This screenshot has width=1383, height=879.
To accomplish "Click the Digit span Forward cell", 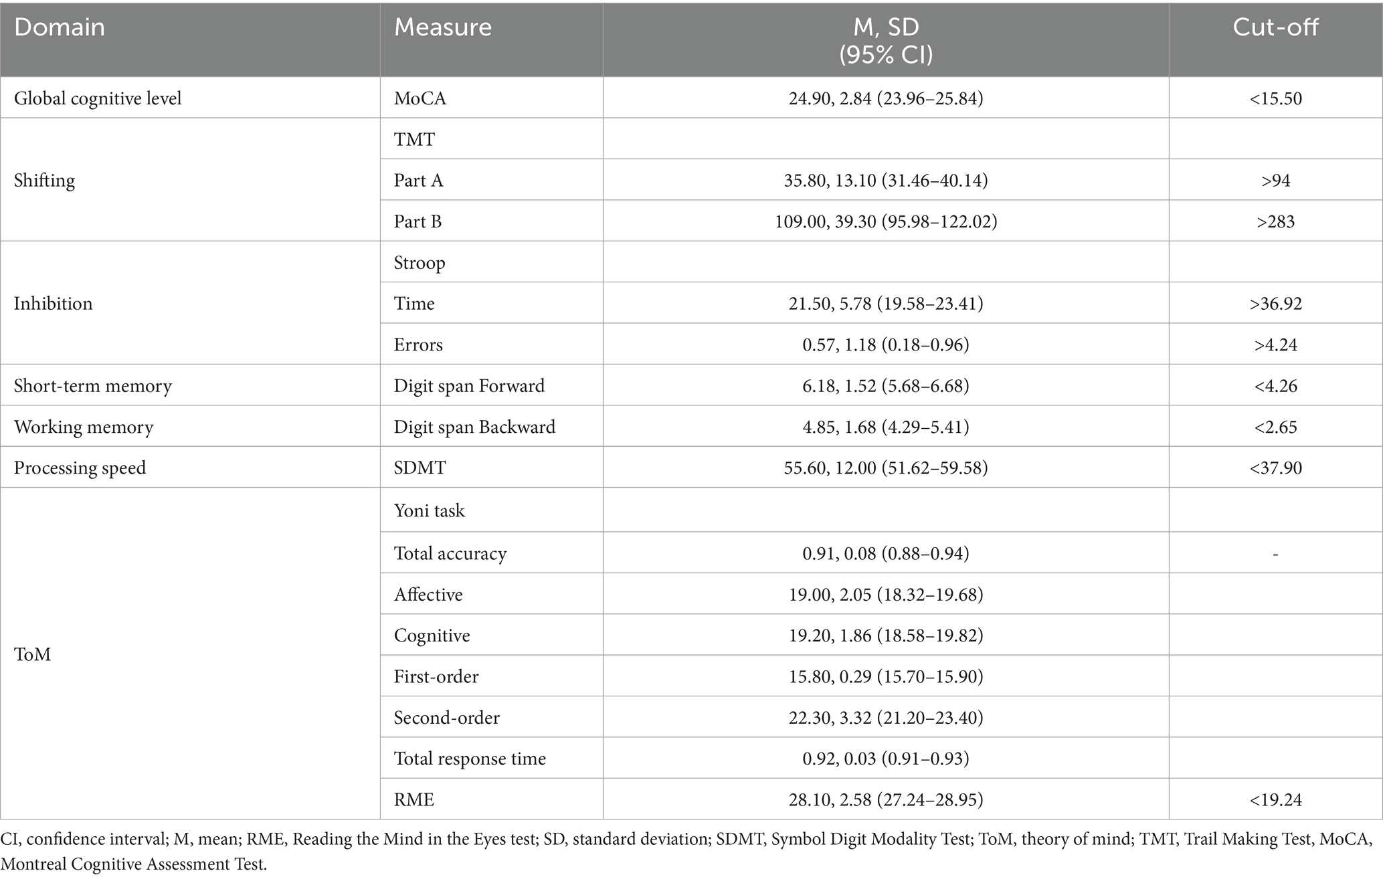I will 469,385.
